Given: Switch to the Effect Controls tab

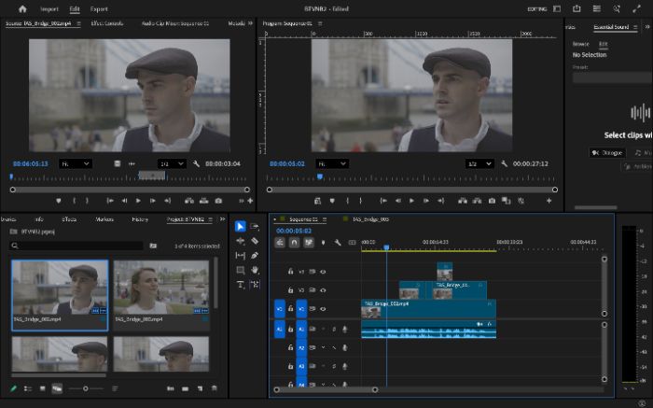Looking at the screenshot, I should [107, 23].
